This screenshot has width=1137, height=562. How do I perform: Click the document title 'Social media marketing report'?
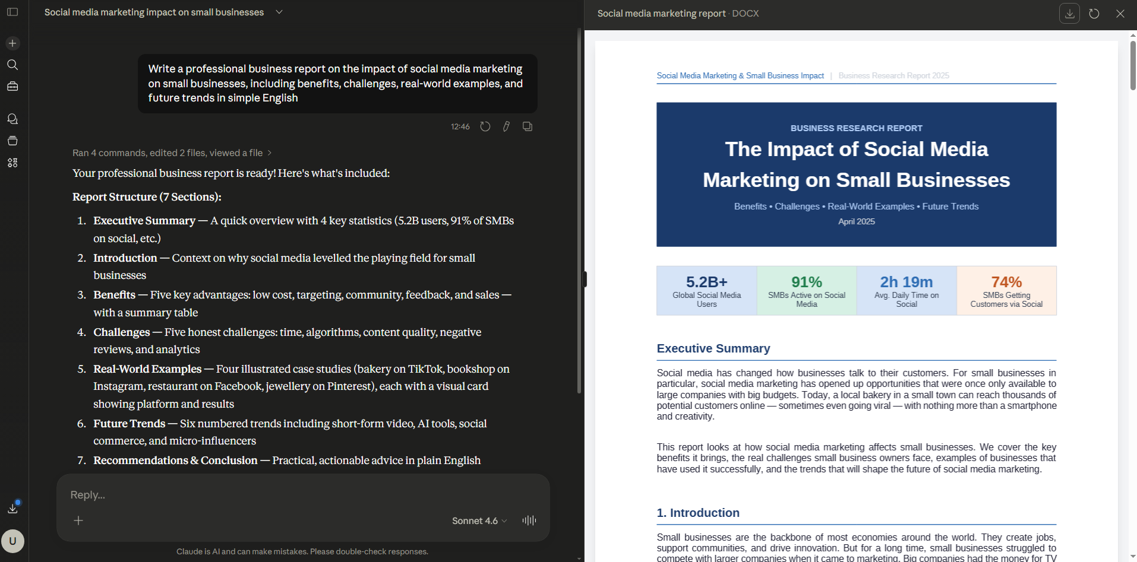[661, 13]
